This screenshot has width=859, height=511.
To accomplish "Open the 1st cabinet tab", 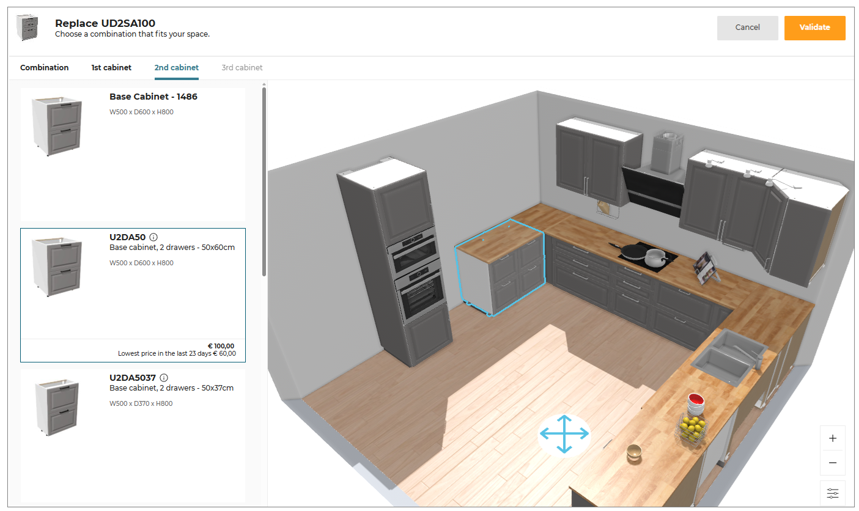I will pyautogui.click(x=111, y=68).
